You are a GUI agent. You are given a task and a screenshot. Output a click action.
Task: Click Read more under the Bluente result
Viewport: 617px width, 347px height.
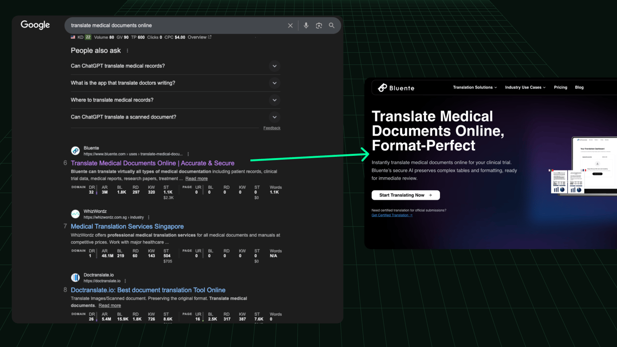196,178
